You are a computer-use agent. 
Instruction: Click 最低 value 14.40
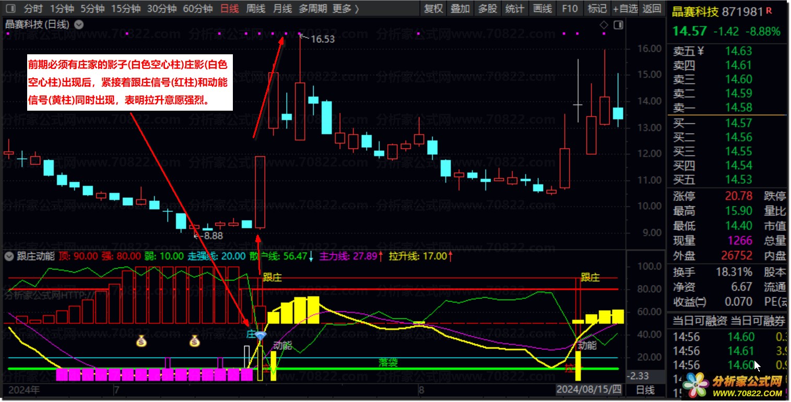click(x=738, y=226)
